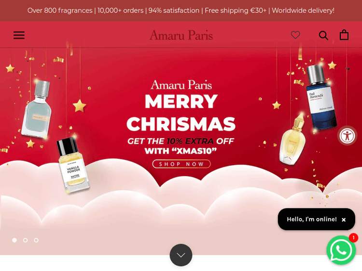Open the accessibility options widget
Image resolution: width=362 pixels, height=271 pixels.
click(x=347, y=136)
